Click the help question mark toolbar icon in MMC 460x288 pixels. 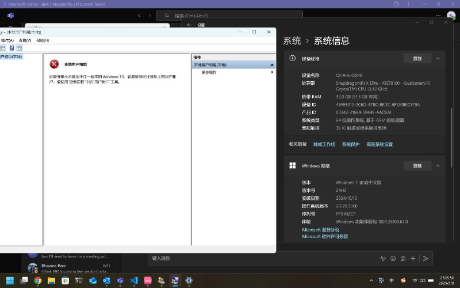tap(11, 48)
